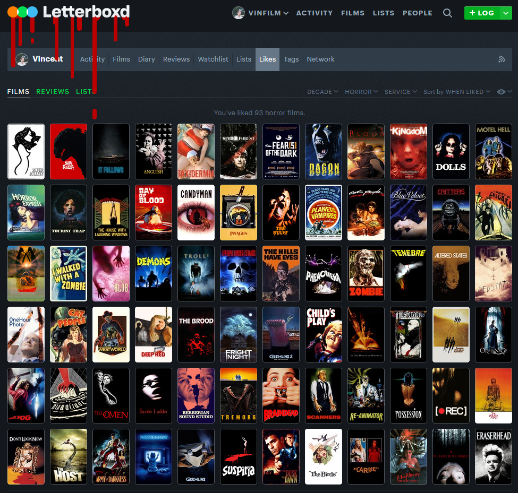
Task: Open the Critters poster
Action: (x=451, y=212)
